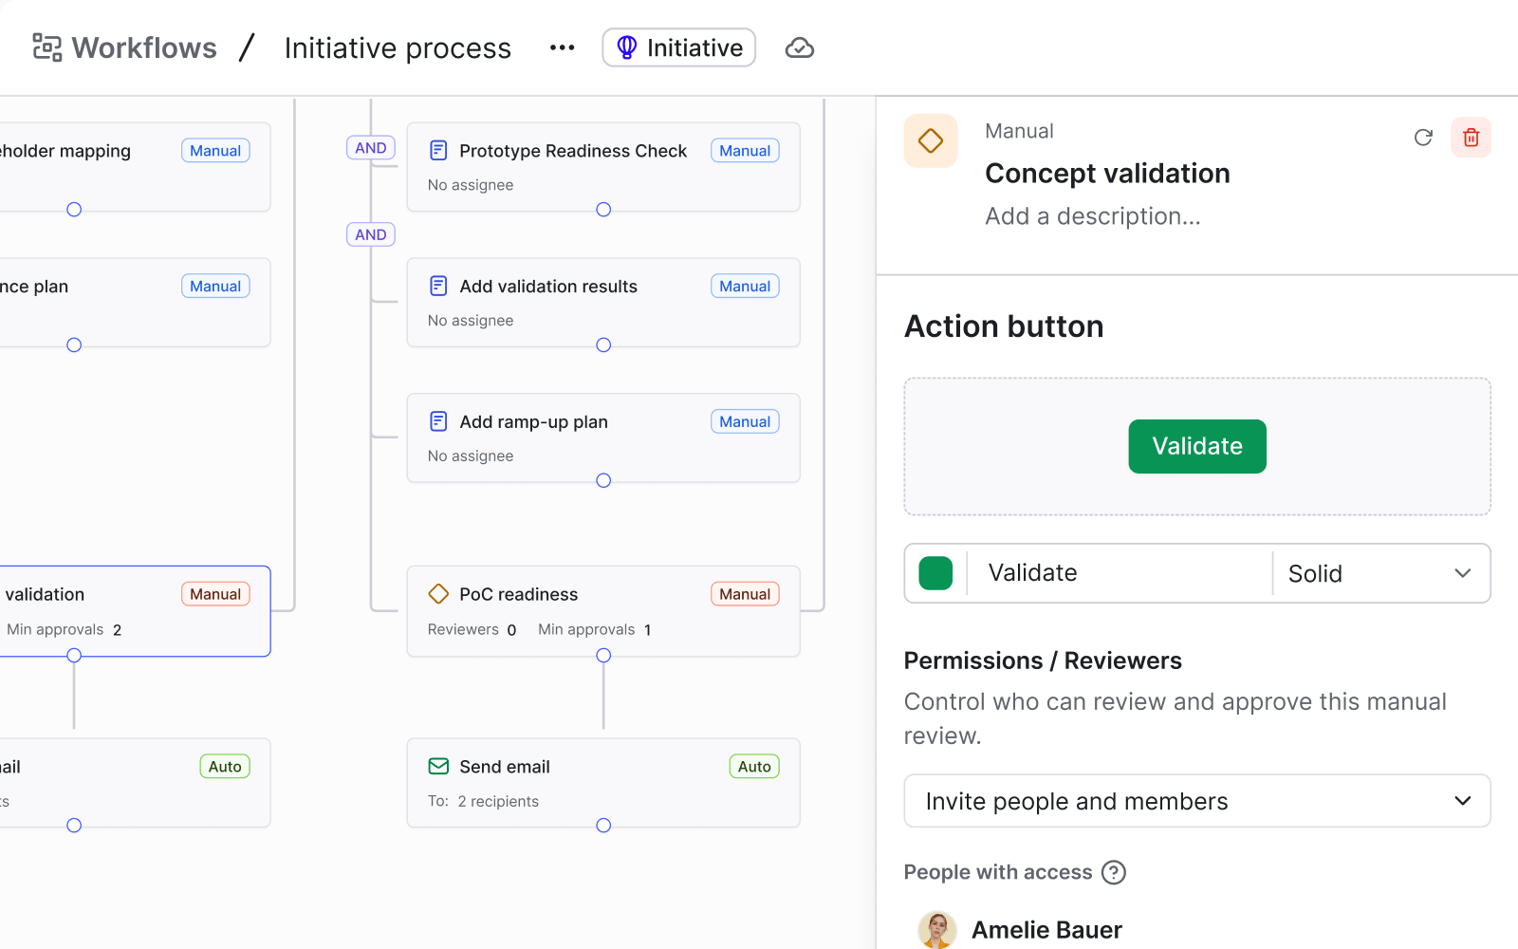Screen dimensions: 1518x949
Task: Click the Prototype Readiness Check document icon
Action: pyautogui.click(x=438, y=150)
